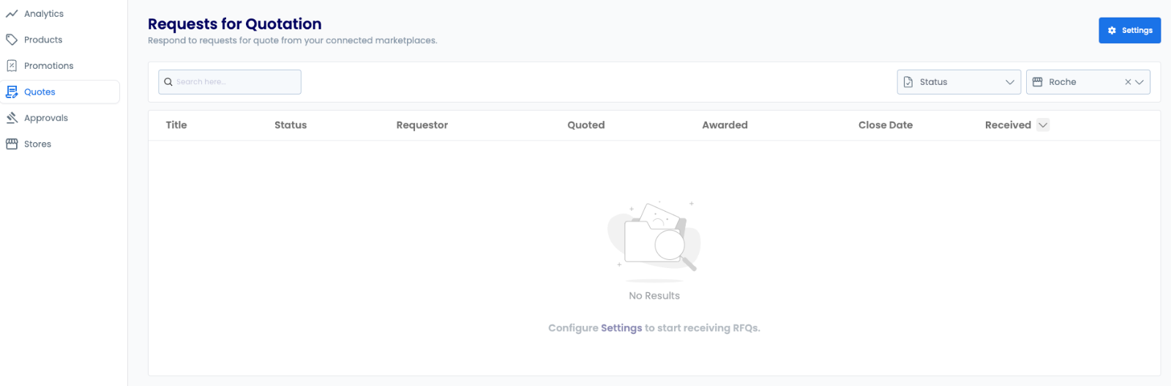Follow the Settings link in empty state
Screen dimensions: 1171x386
click(x=621, y=328)
